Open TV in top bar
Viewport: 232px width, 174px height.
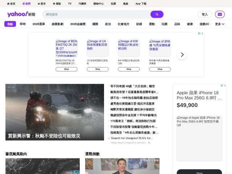pos(70,4)
